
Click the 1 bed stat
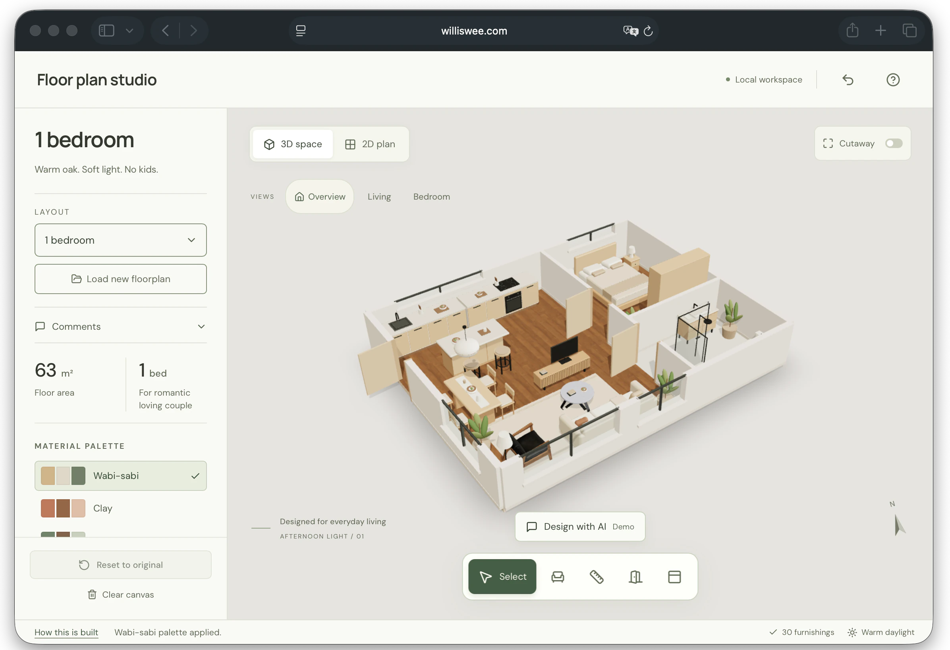click(166, 385)
